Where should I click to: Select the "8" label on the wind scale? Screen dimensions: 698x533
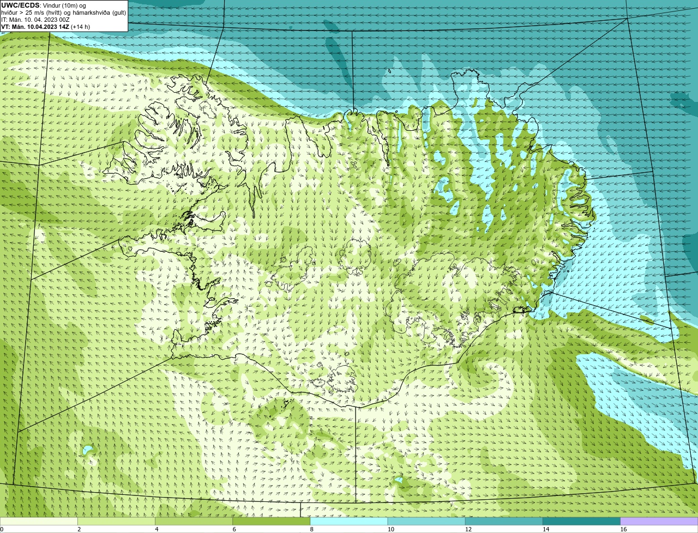(x=312, y=529)
